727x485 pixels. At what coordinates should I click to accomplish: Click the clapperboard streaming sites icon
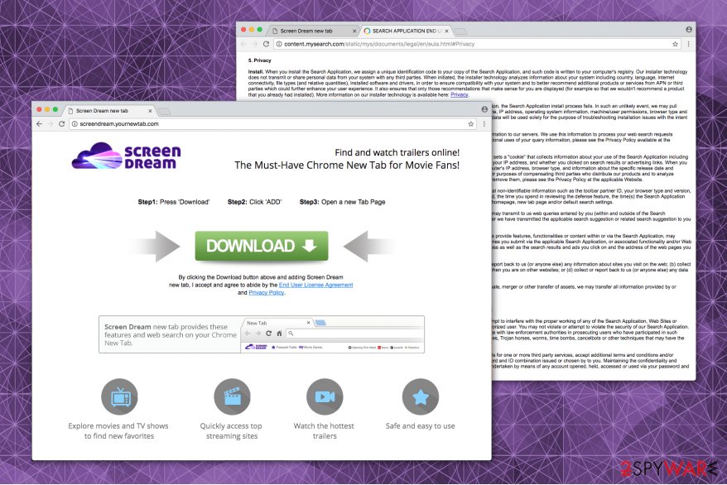(233, 396)
